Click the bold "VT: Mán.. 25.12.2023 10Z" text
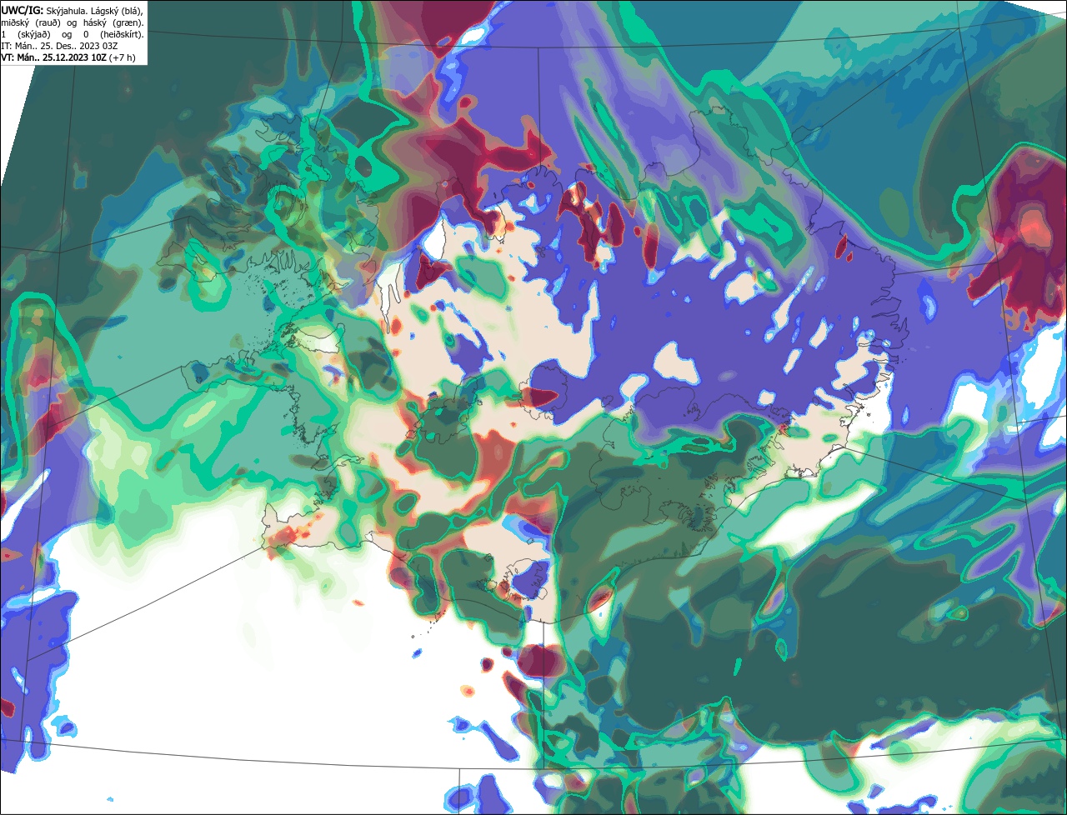Image resolution: width=1067 pixels, height=815 pixels. tap(53, 57)
